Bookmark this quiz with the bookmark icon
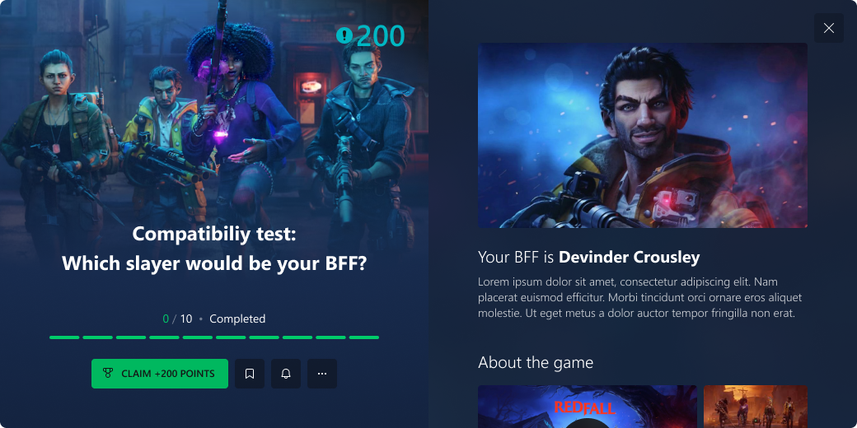Image resolution: width=857 pixels, height=428 pixels. point(250,374)
